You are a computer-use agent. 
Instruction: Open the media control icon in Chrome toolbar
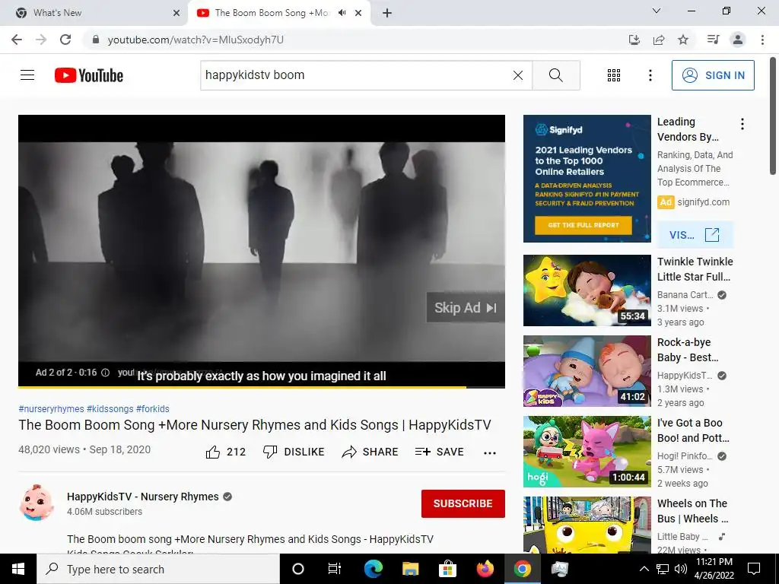point(713,40)
